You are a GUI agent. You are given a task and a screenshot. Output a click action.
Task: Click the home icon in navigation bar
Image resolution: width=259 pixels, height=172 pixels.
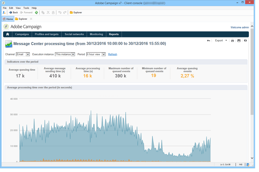click(x=8, y=34)
